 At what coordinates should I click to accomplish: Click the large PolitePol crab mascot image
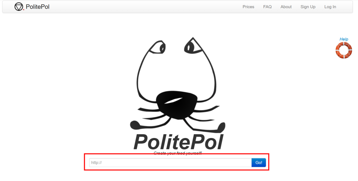point(178,85)
